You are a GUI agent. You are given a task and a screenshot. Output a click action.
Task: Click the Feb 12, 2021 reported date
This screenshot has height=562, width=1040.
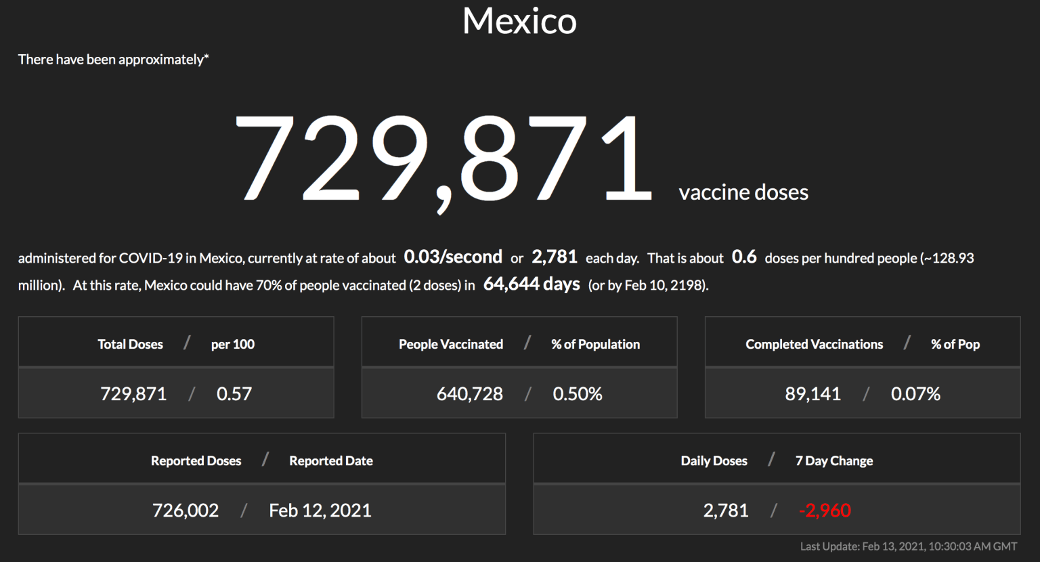pyautogui.click(x=320, y=511)
